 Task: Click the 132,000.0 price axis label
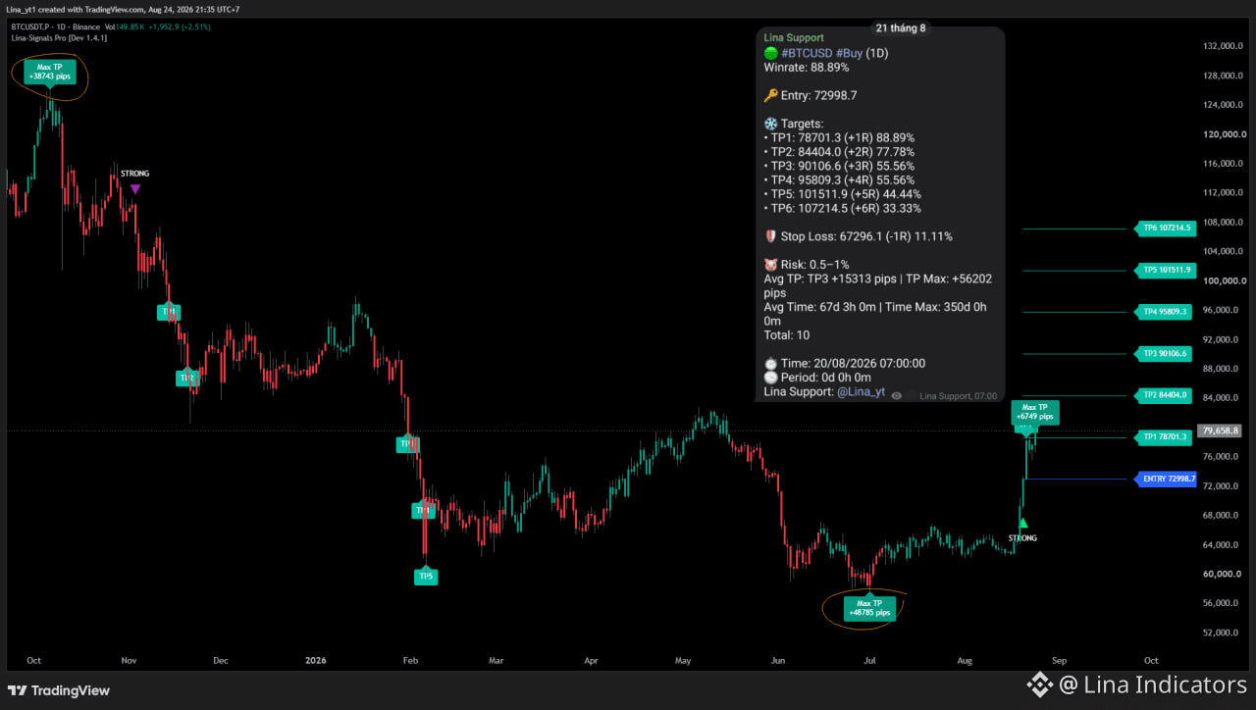(1223, 46)
